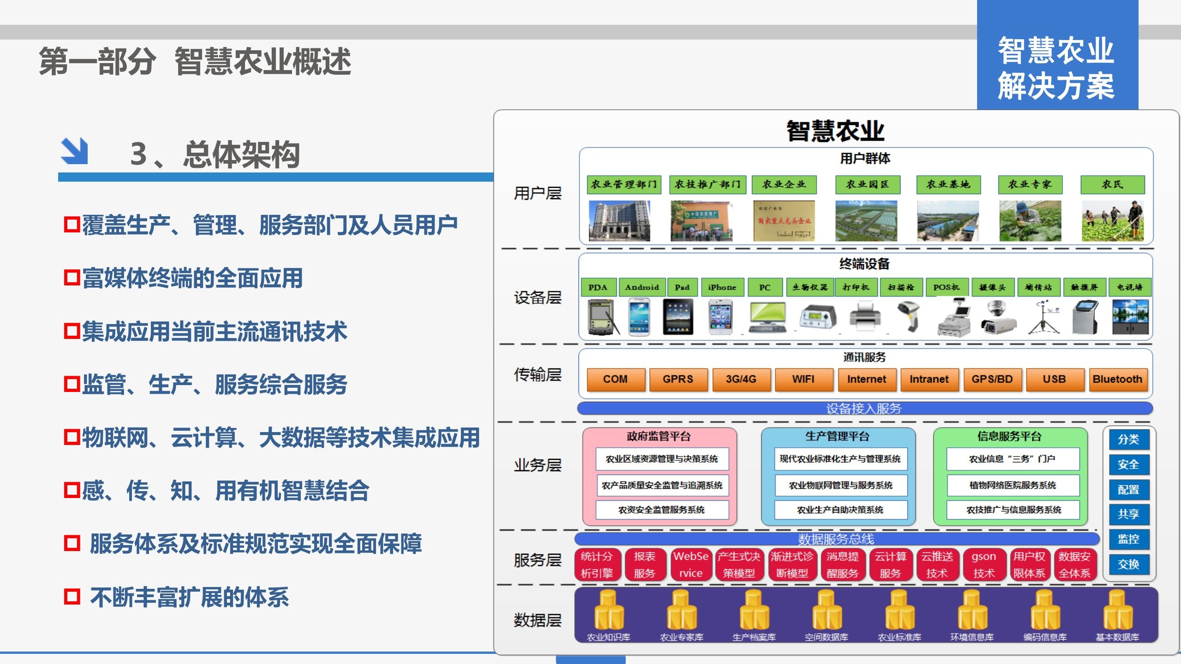1181x664 pixels.
Task: Click the Bluetooth orange button
Action: click(x=1117, y=379)
